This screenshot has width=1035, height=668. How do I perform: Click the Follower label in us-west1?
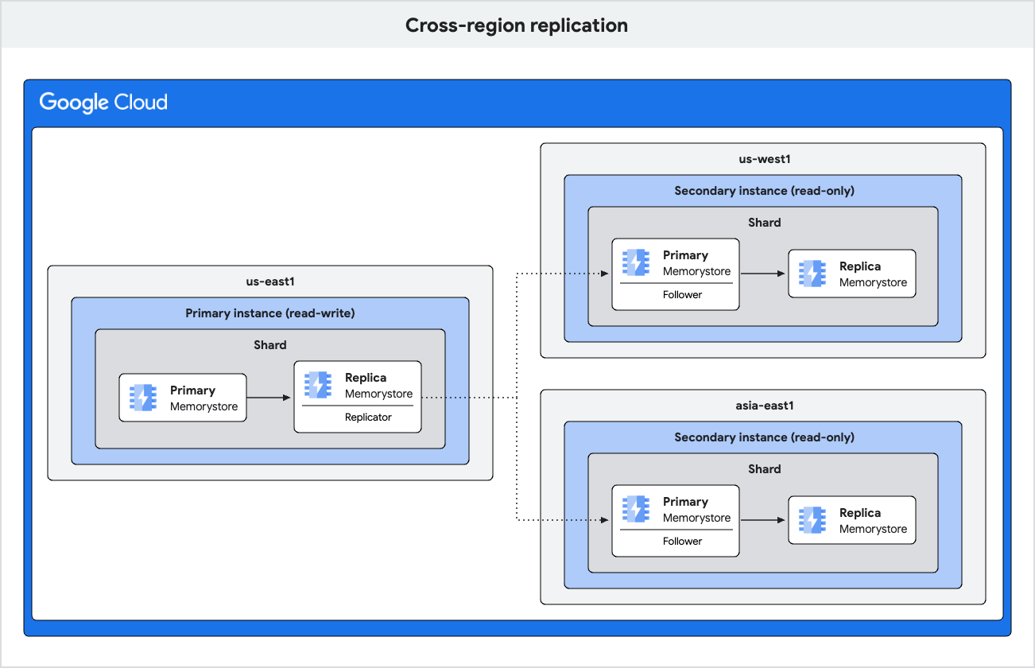682,294
